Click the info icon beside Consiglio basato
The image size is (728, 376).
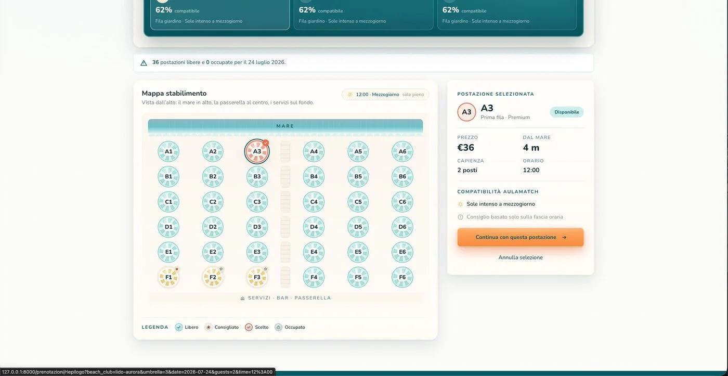point(460,217)
